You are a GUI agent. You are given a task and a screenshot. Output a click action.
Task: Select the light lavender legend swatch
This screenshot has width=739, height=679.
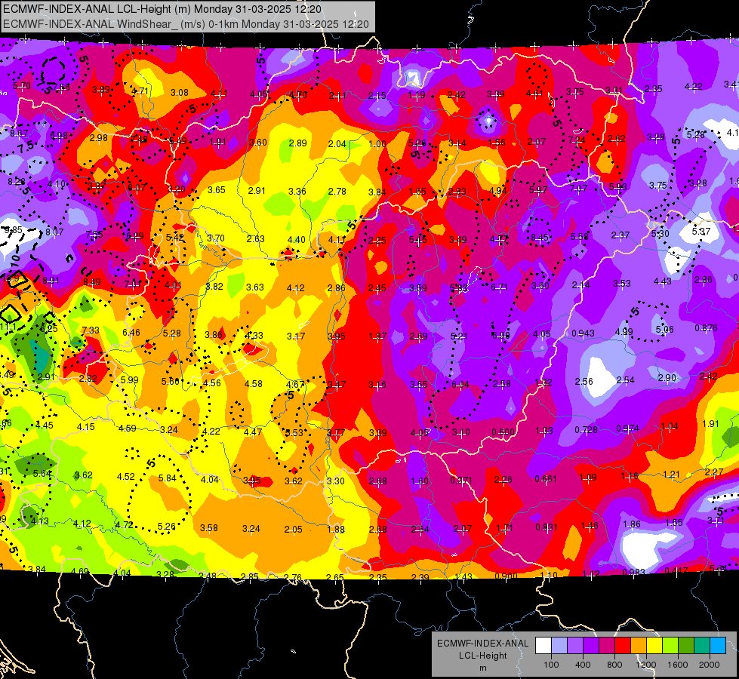pyautogui.click(x=559, y=646)
